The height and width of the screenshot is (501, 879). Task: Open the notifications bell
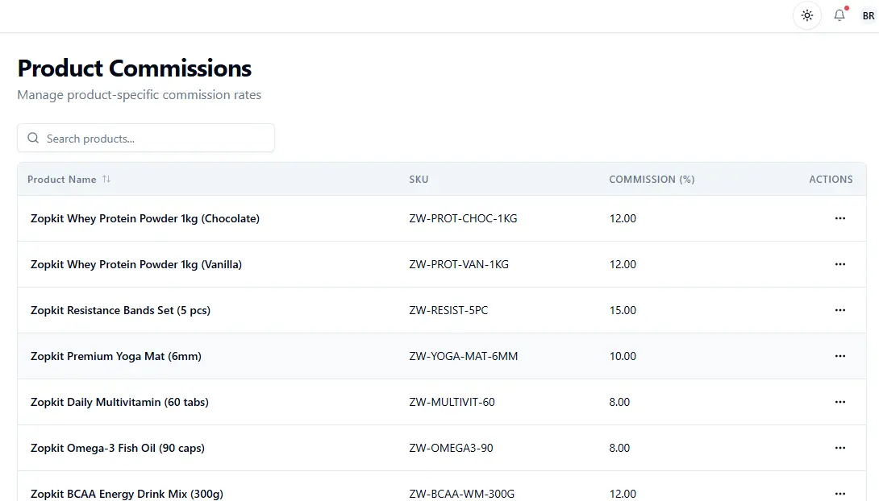(x=839, y=15)
